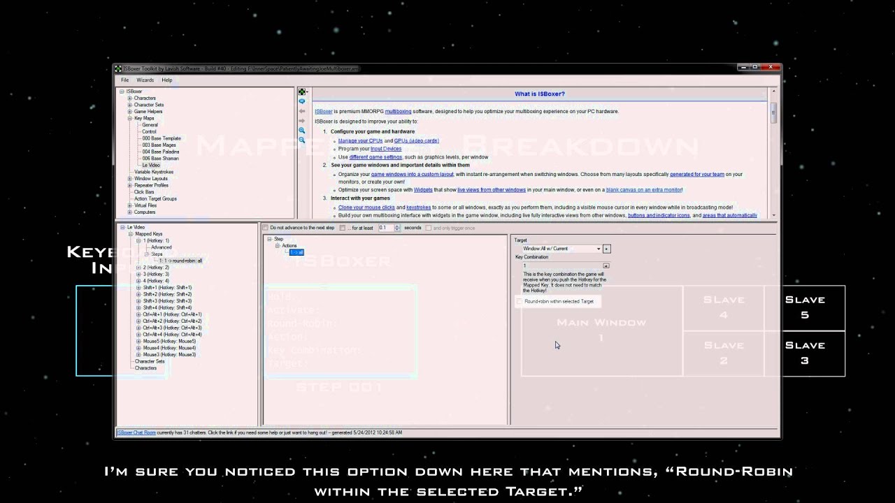Toggle the '... for at least' checkbox

click(x=342, y=228)
